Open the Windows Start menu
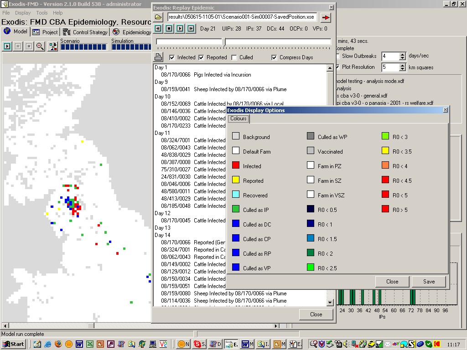Screen dimensions: 467x350 pyautogui.click(x=13, y=345)
